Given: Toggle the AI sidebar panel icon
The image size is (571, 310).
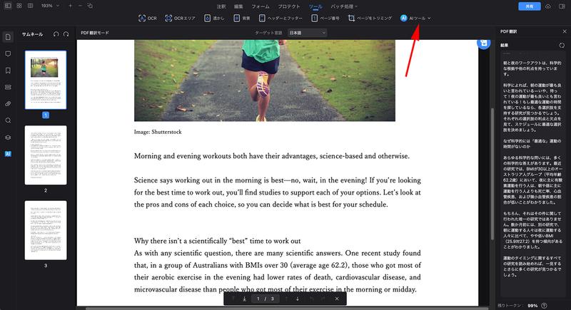Looking at the screenshot, I should (x=8, y=153).
